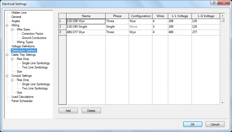232x132 pixels.
Task: Click the Name column header
Action: 86,16
